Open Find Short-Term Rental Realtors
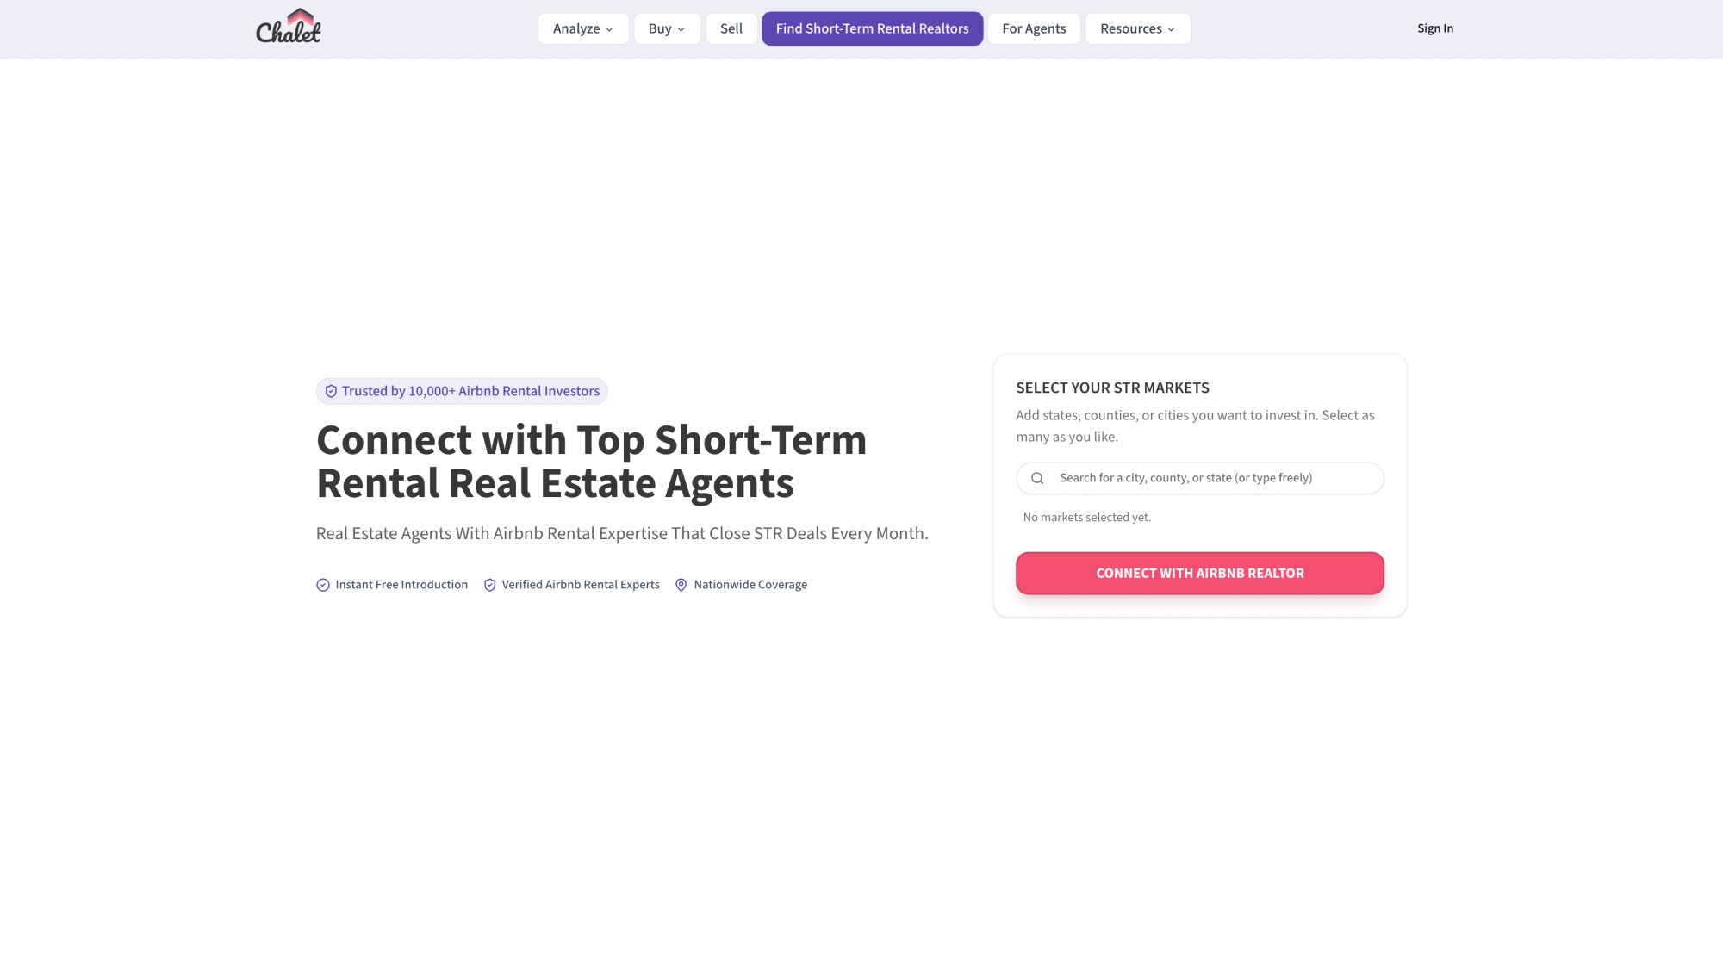 tap(872, 28)
